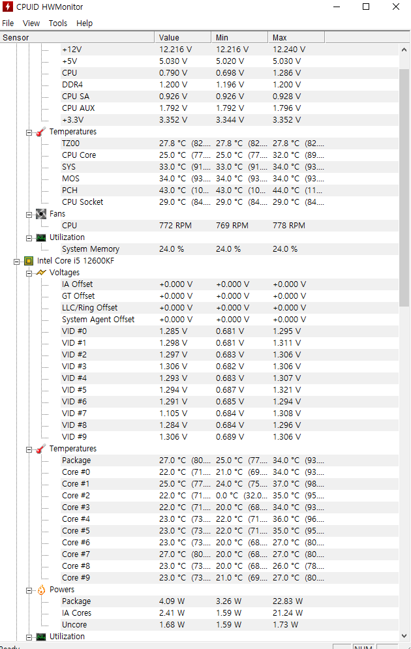This screenshot has height=649, width=411.
Task: Click the HWMonitor lightning app icon
Action: [x=7, y=7]
